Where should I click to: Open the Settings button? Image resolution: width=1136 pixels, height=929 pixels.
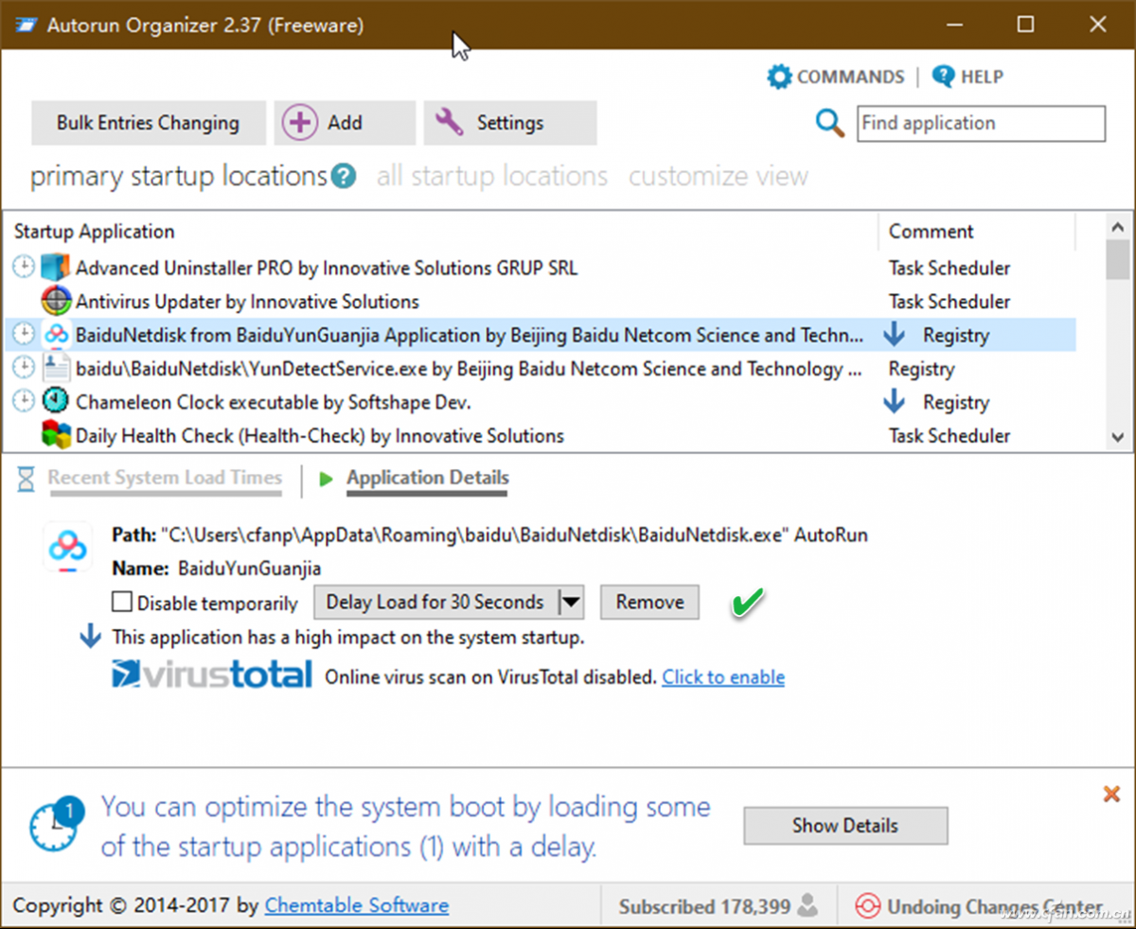pos(510,123)
